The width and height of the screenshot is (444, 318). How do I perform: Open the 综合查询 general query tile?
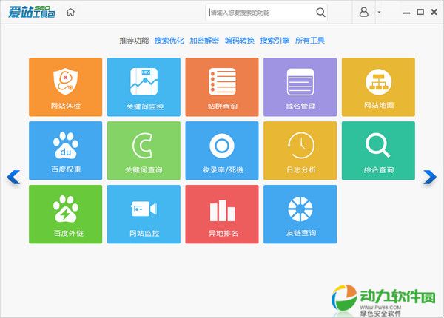[378, 151]
